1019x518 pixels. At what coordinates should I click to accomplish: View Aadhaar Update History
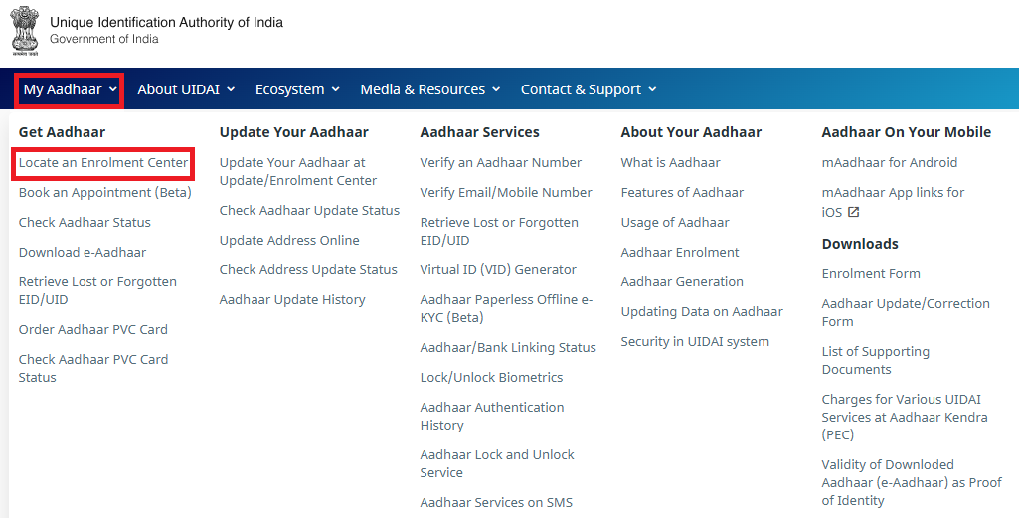(x=292, y=300)
